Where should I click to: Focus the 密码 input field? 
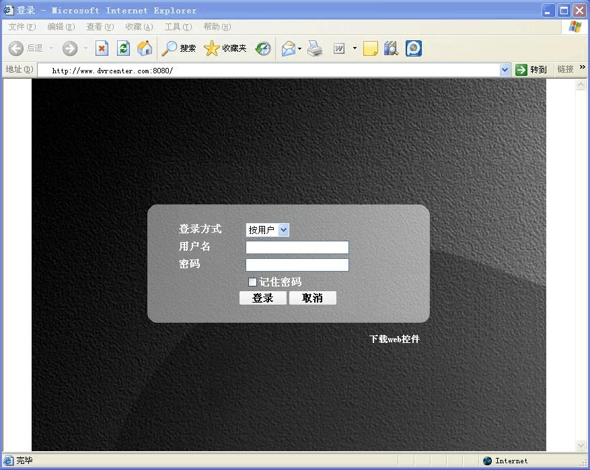pyautogui.click(x=297, y=265)
